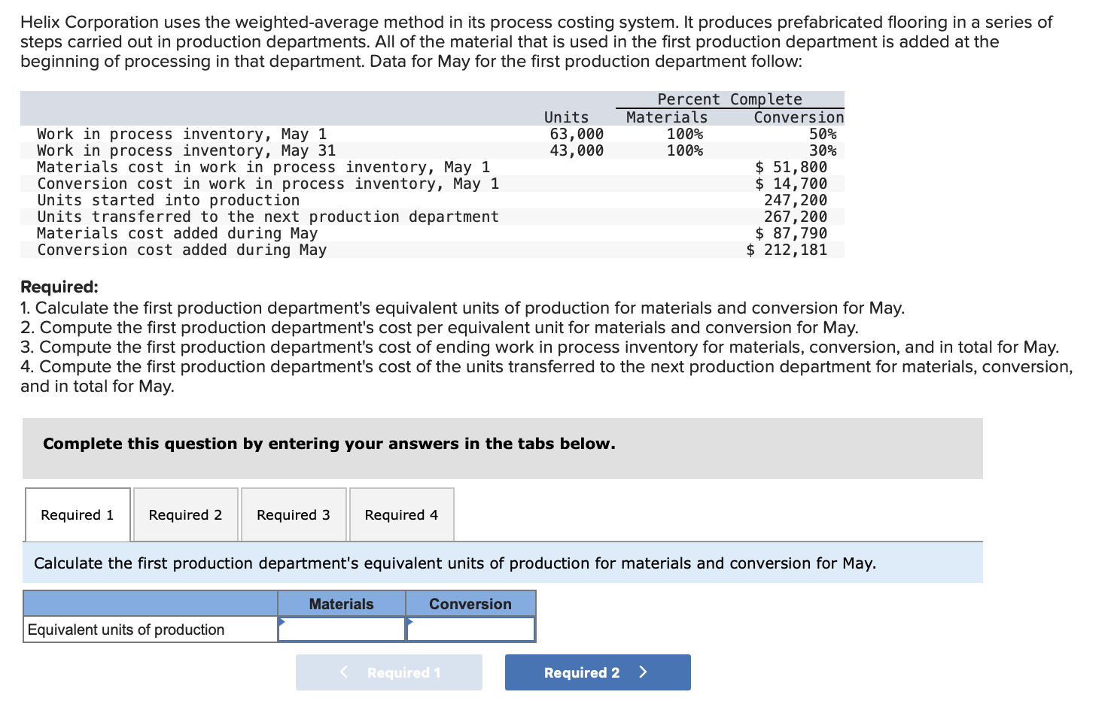Click the 'Units' column header in data table
Screen dimensions: 1114x710
[567, 117]
